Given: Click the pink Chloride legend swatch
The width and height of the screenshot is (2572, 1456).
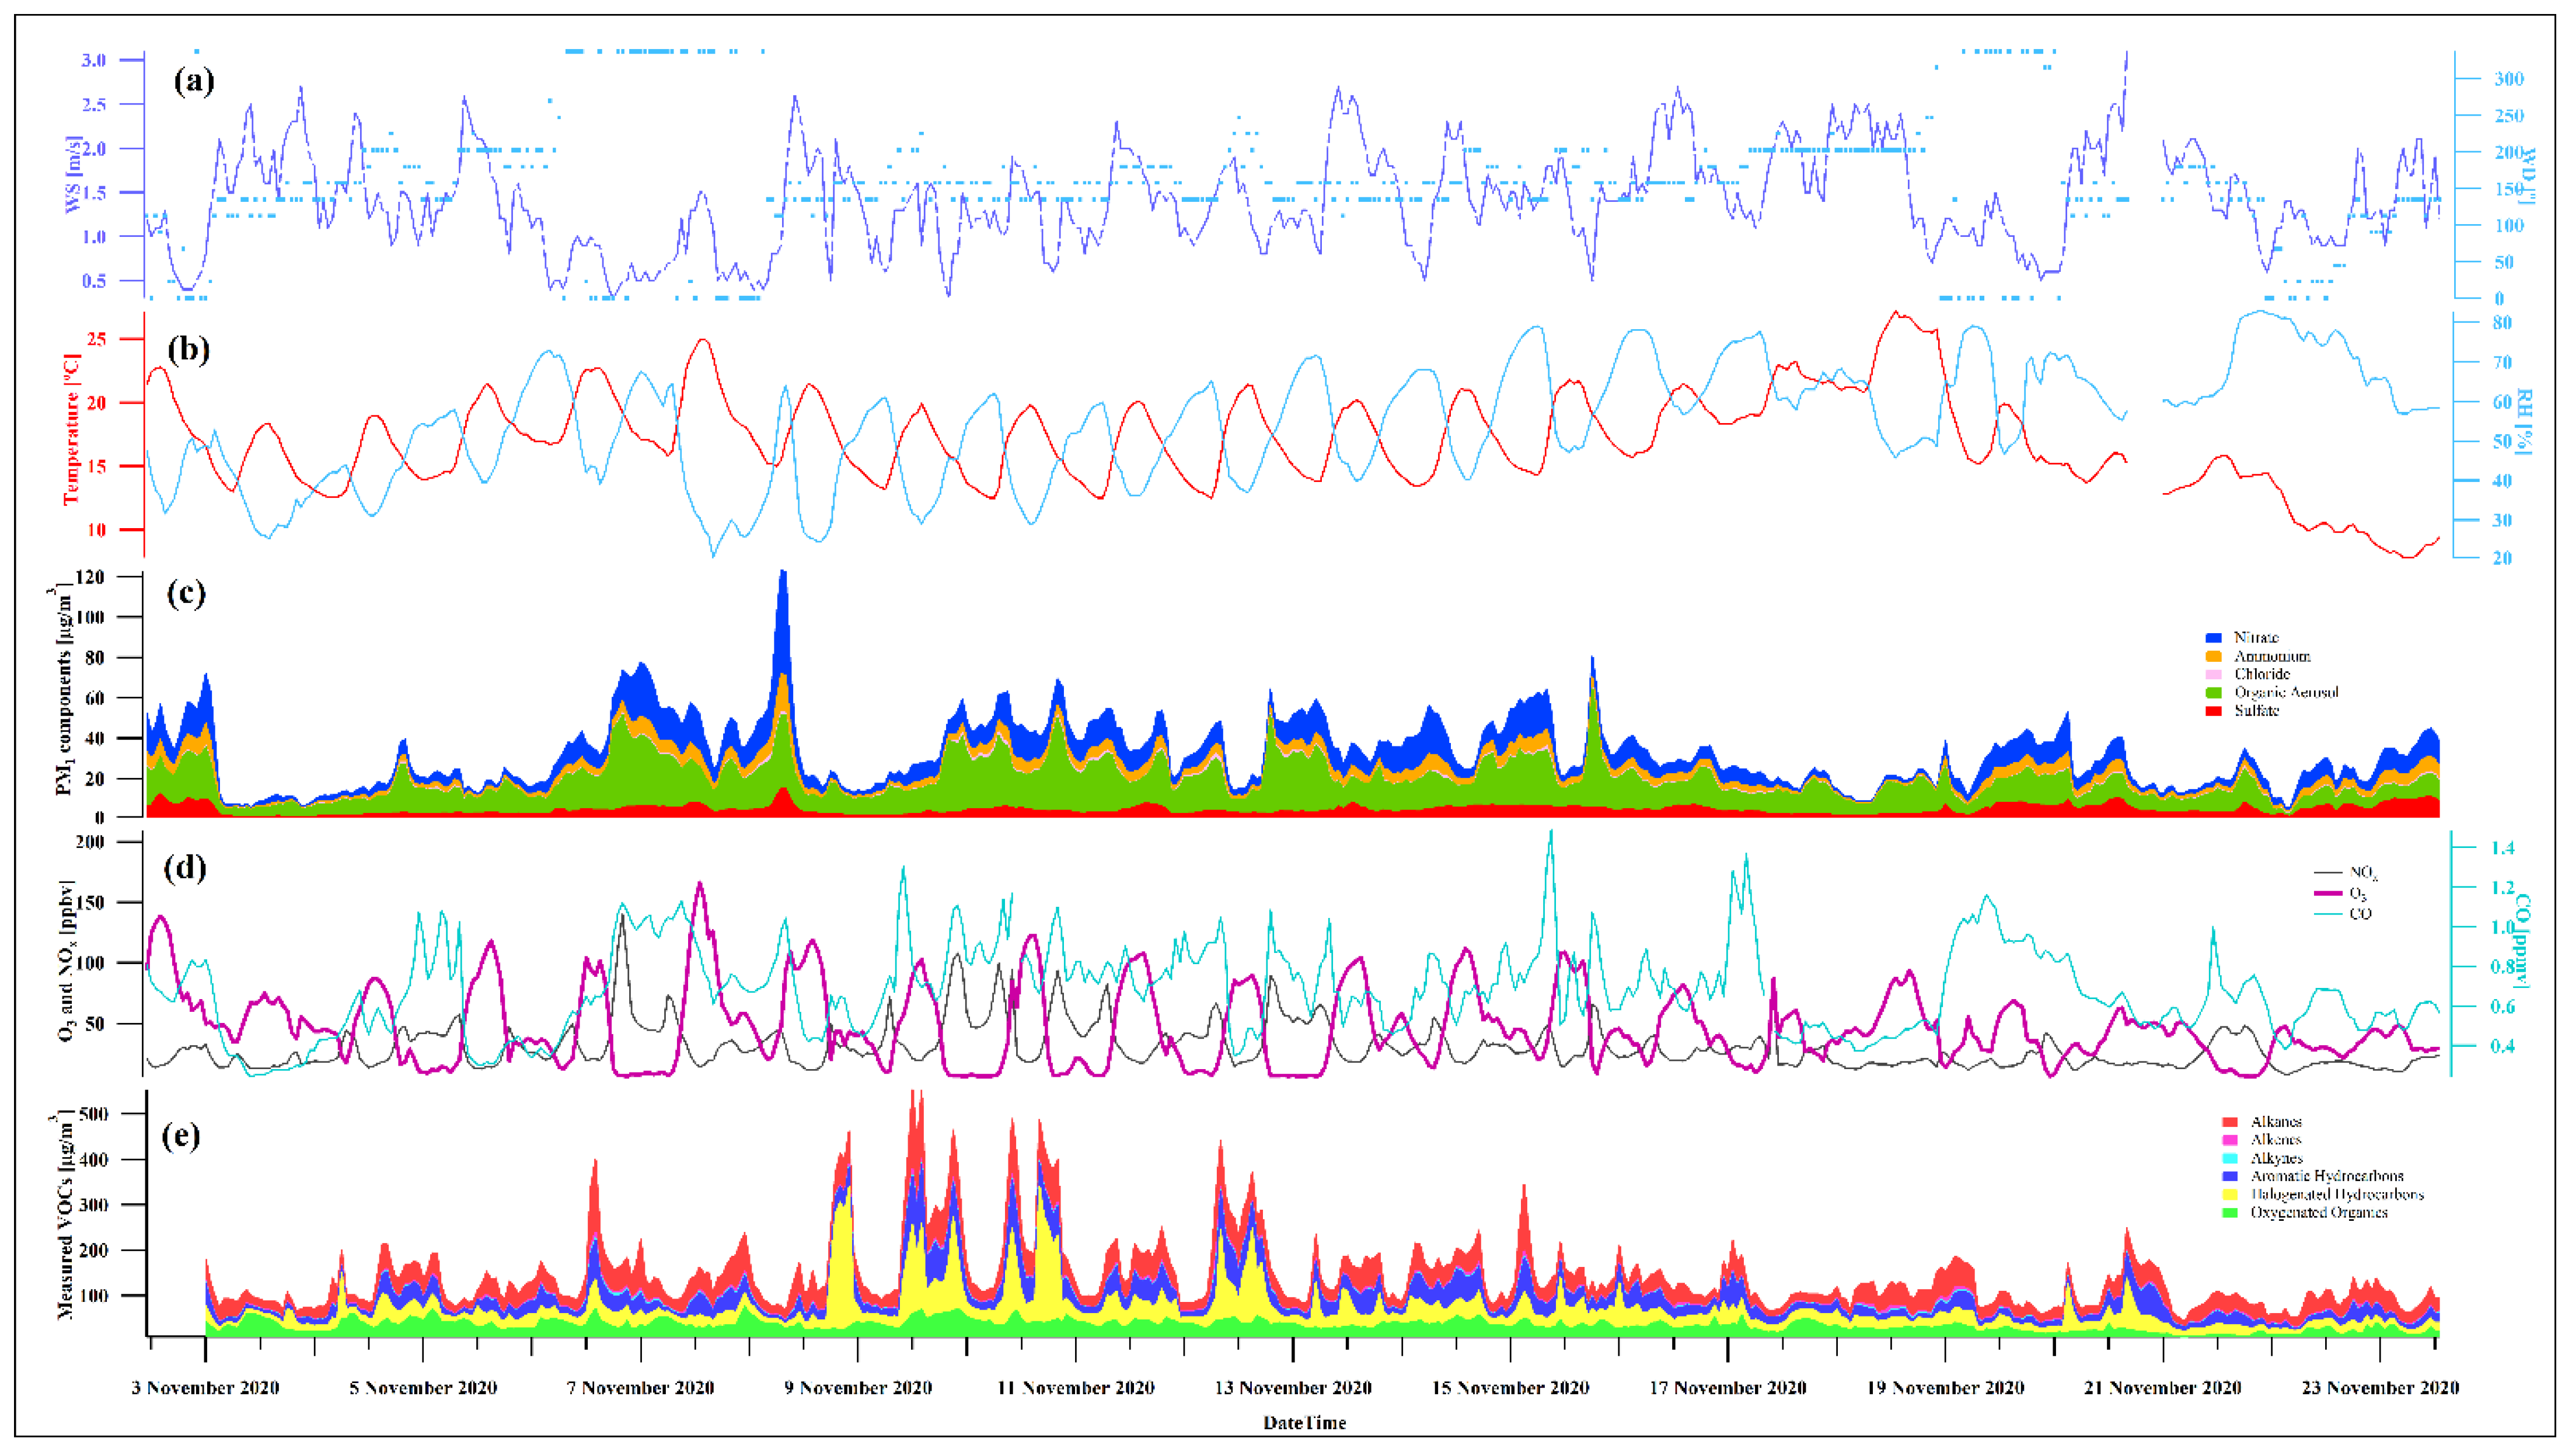Looking at the screenshot, I should (x=2214, y=674).
